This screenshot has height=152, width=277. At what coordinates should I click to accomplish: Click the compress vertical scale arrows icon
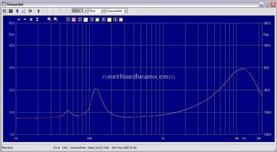(x=37, y=20)
